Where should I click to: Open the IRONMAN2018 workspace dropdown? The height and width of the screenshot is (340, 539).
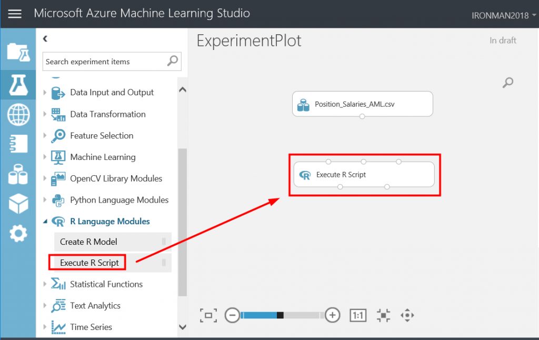click(504, 15)
